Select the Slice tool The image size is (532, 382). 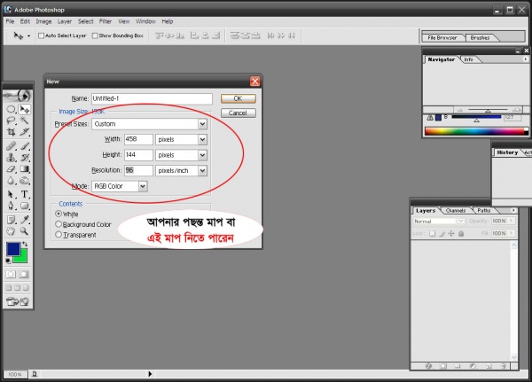(24, 132)
